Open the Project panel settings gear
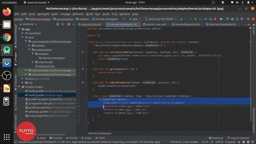The width and height of the screenshot is (256, 144). click(x=69, y=24)
